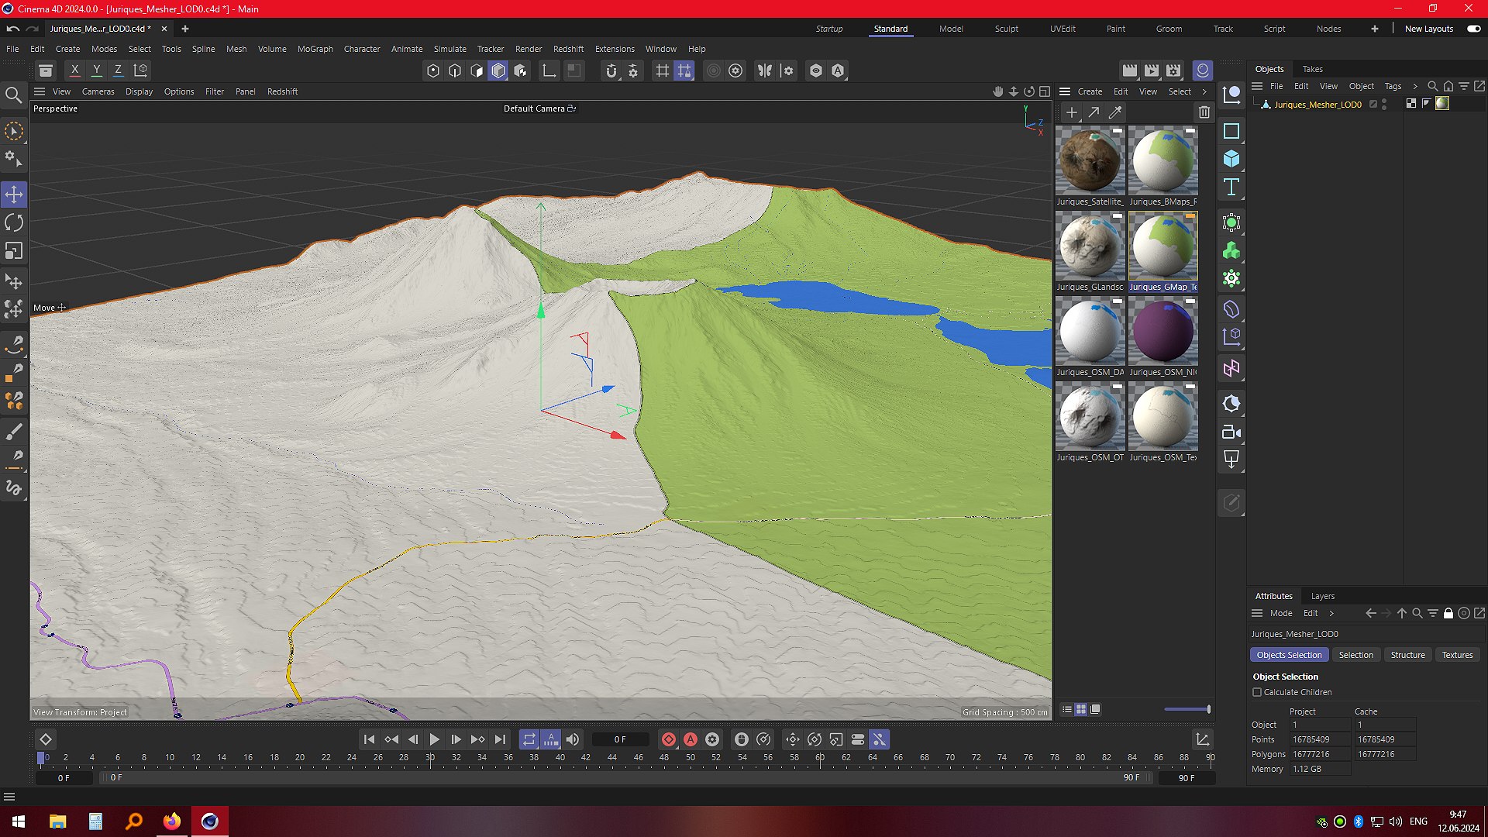
Task: Open Edit Render Settings icon
Action: tap(1173, 71)
